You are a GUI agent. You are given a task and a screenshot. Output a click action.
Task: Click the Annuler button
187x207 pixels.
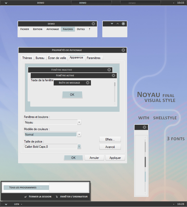(x=94, y=158)
